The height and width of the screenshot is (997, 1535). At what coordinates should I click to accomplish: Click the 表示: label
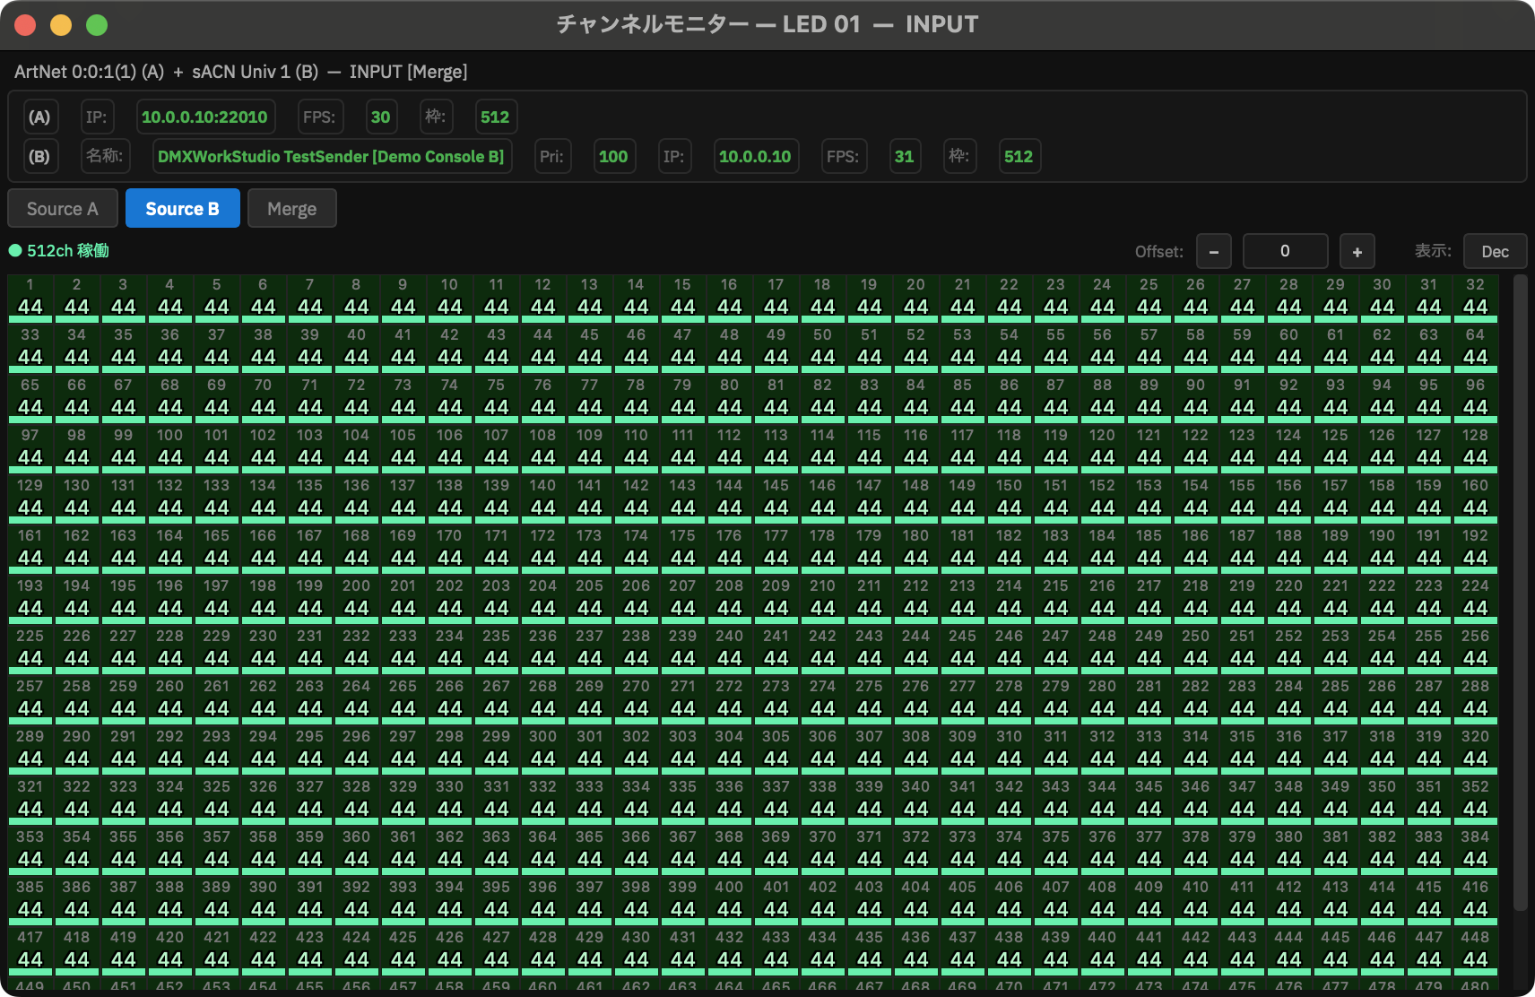pos(1433,251)
